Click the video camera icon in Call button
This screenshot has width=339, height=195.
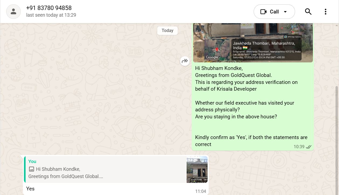tap(263, 12)
